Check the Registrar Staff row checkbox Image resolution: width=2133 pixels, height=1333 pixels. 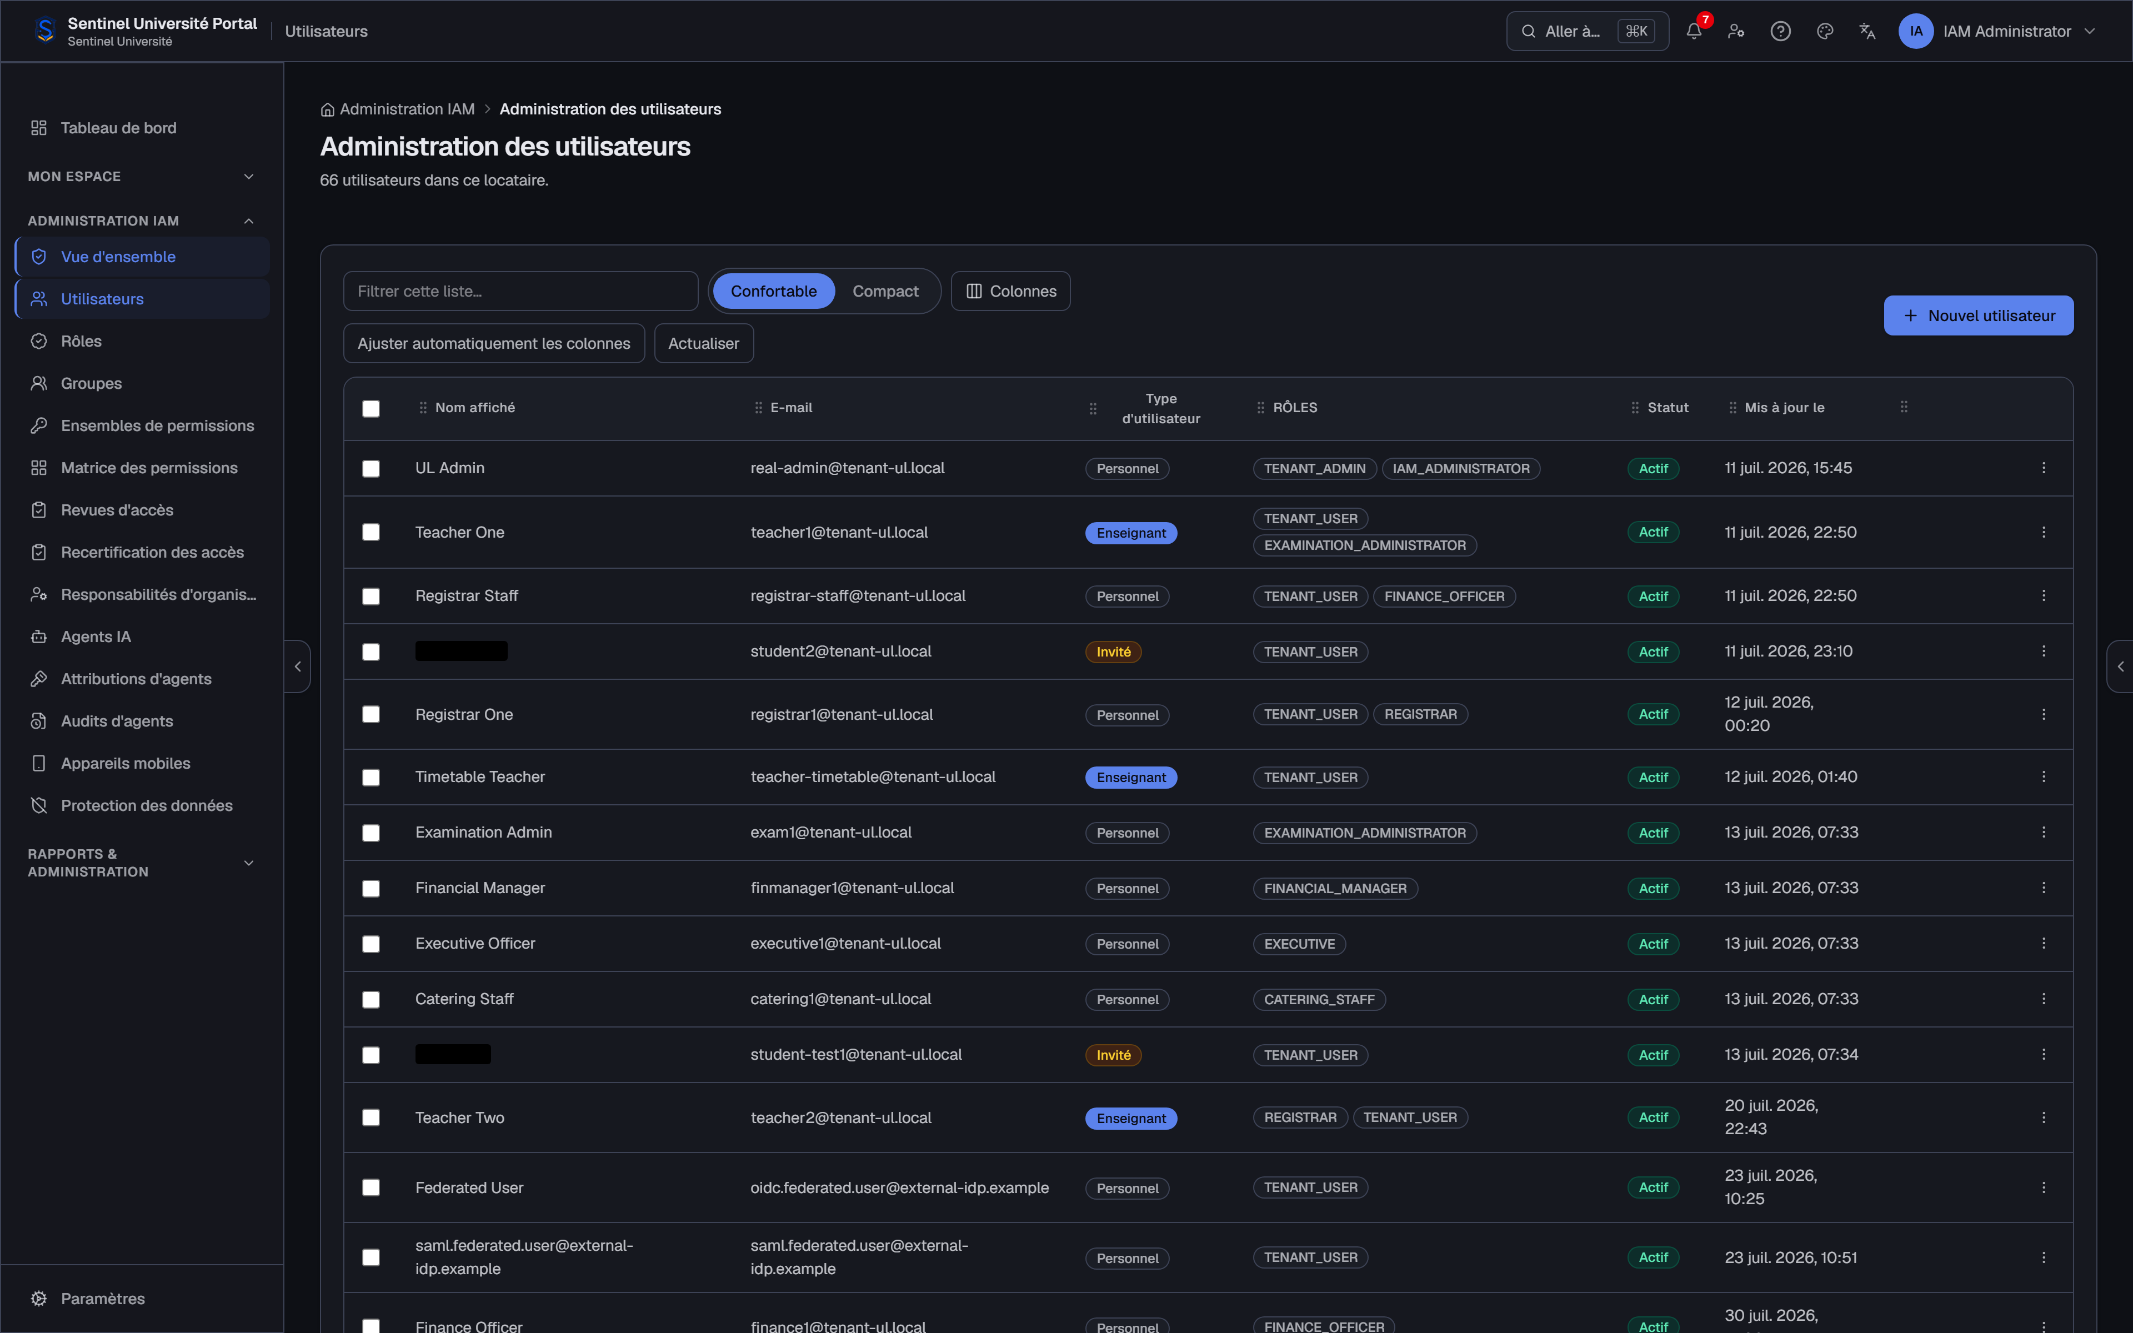371,596
